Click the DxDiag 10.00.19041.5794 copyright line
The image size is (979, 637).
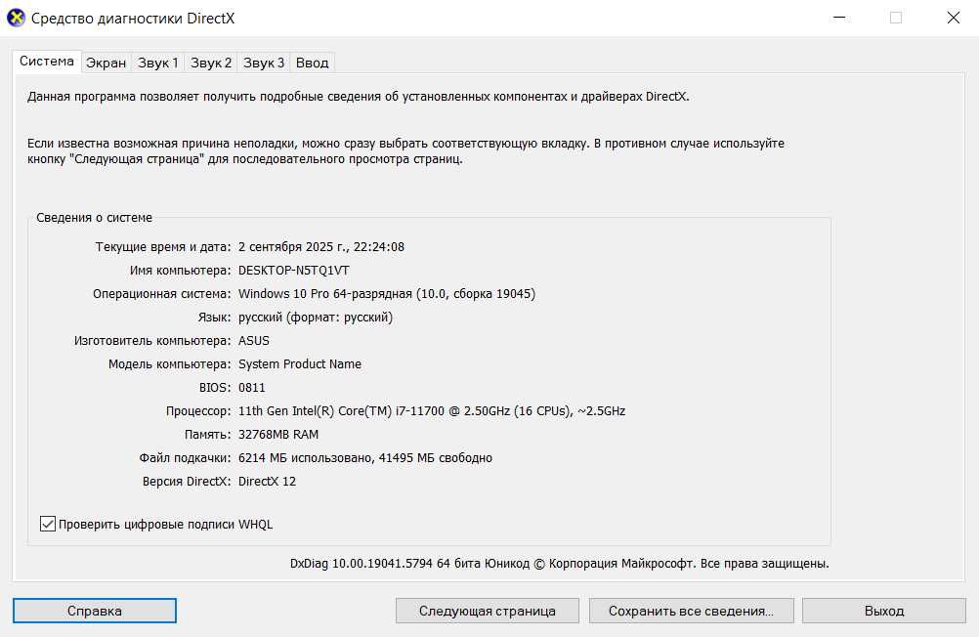(560, 564)
